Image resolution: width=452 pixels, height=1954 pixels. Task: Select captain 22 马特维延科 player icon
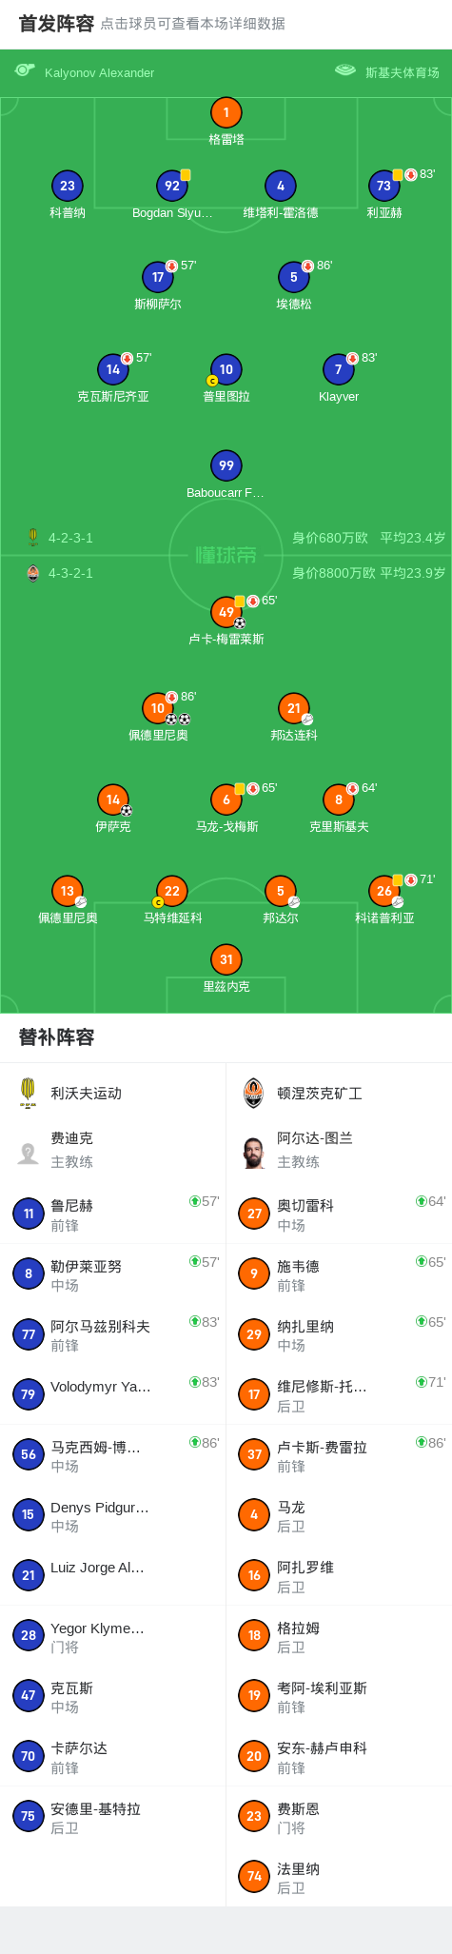172,891
